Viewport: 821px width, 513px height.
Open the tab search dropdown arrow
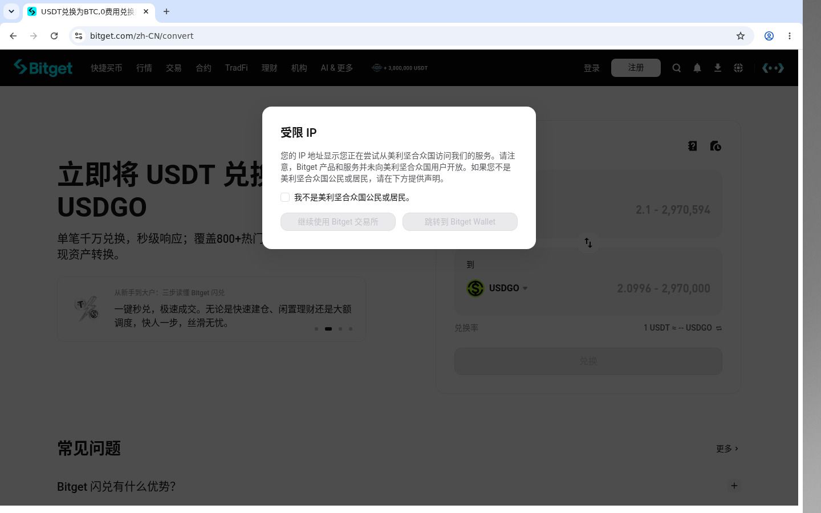[11, 11]
